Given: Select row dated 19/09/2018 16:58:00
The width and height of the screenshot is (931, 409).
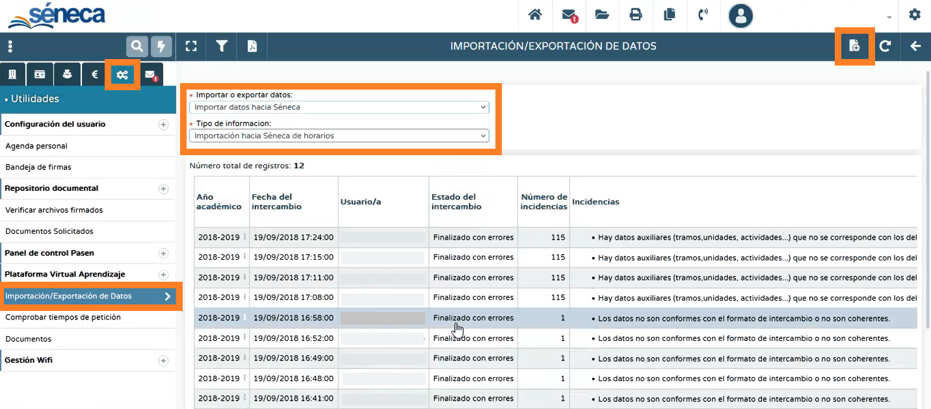Looking at the screenshot, I should [x=556, y=318].
